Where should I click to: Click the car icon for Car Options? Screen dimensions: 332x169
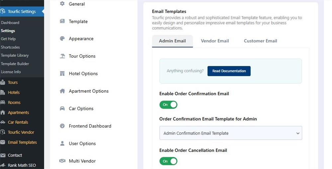[62, 109]
